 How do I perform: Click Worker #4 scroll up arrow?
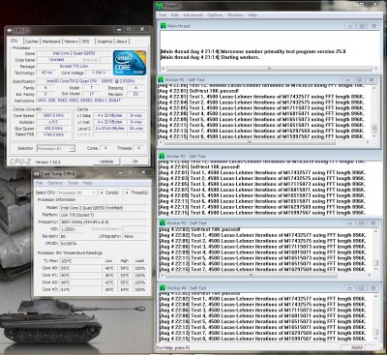pyautogui.click(x=375, y=296)
